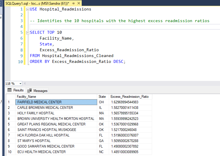Select result row number 5 header
This screenshot has width=220, height=156.
click(x=11, y=124)
